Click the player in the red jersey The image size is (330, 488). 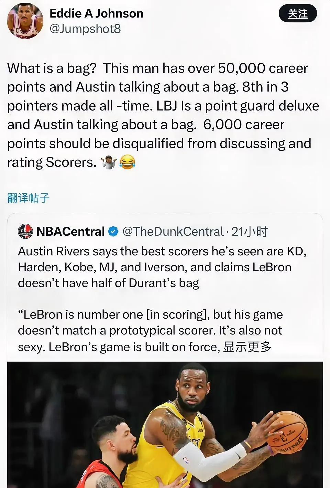tap(110, 454)
